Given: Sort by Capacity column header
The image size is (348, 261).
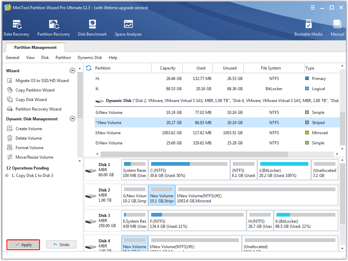Looking at the screenshot, I should click(167, 68).
